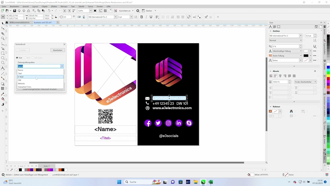Open the Starten dropdown
Image resolution: width=330 pixels, height=186 pixels.
point(155,11)
